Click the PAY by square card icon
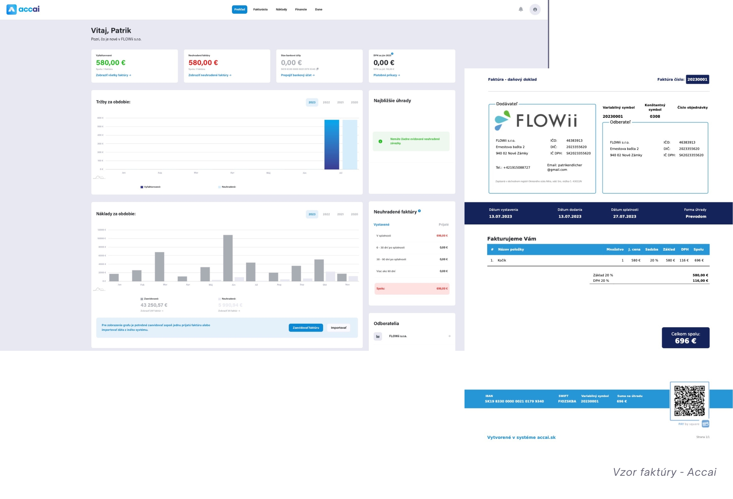 705,424
